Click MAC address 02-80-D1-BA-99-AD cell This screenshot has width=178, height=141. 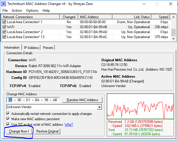(x=94, y=32)
